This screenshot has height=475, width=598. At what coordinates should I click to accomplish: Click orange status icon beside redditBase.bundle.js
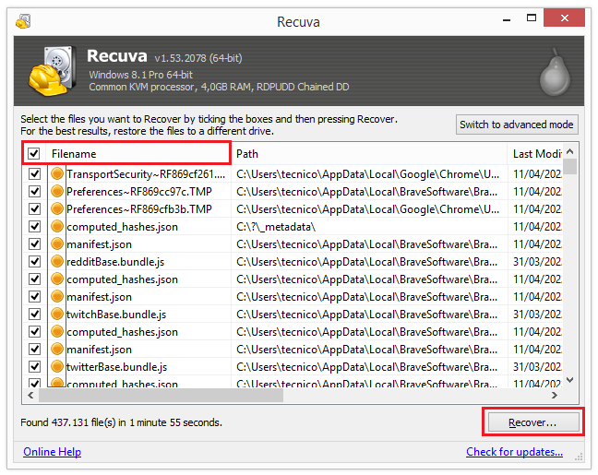[57, 262]
